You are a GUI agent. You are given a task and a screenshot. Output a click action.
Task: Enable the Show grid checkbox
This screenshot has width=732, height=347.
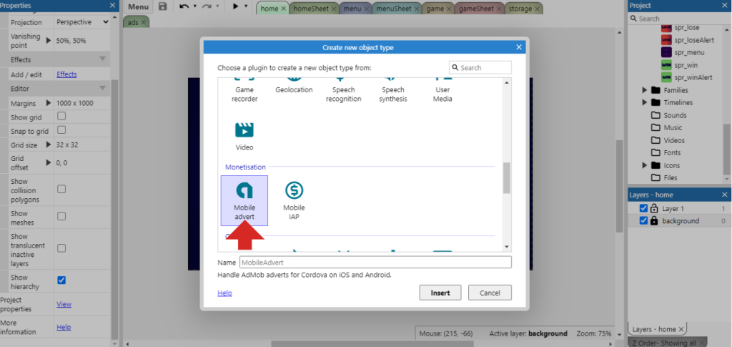click(61, 116)
